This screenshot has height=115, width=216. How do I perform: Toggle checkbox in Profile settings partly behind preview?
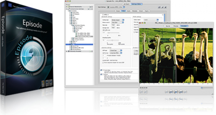point(134,32)
